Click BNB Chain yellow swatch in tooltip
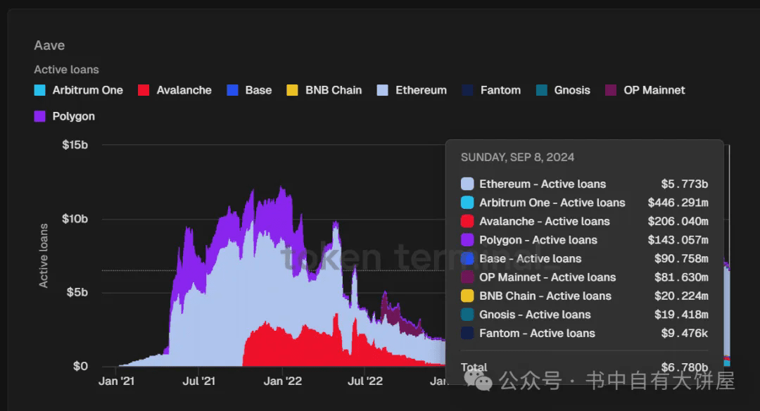Viewport: 760px width, 411px height. (467, 296)
